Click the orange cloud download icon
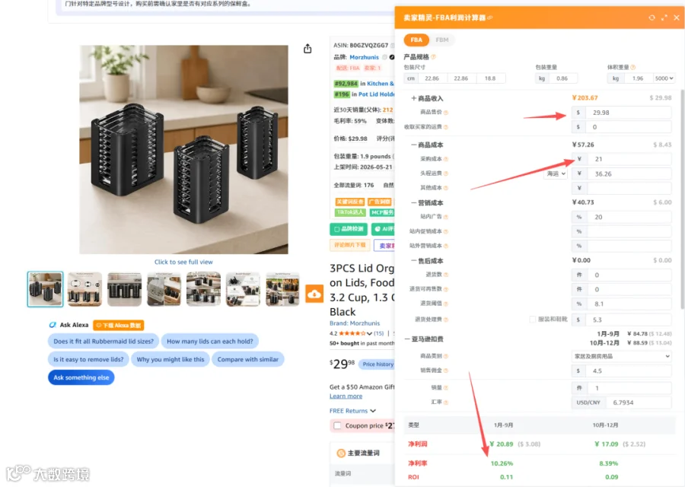Image resolution: width=685 pixels, height=487 pixels. coord(314,294)
